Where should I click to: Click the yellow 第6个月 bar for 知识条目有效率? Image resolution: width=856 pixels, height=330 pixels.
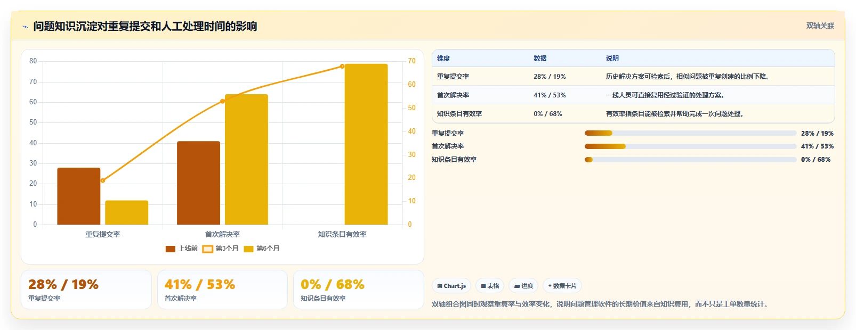tap(366, 144)
